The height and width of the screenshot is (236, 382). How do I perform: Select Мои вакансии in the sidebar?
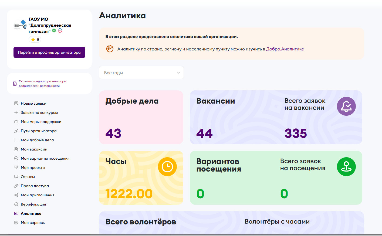(x=34, y=149)
